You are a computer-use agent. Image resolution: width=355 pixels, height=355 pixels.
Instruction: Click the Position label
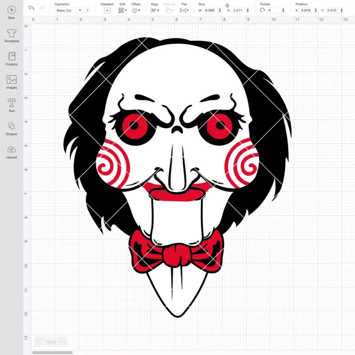pyautogui.click(x=301, y=4)
